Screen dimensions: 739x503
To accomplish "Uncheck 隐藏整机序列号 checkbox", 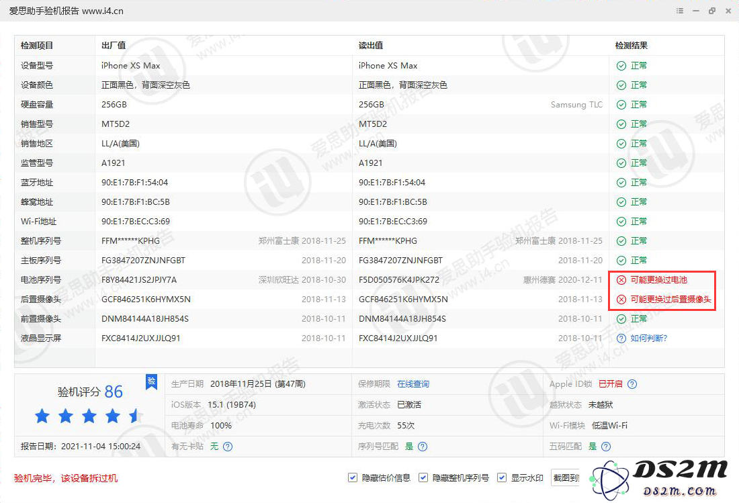I will point(423,477).
